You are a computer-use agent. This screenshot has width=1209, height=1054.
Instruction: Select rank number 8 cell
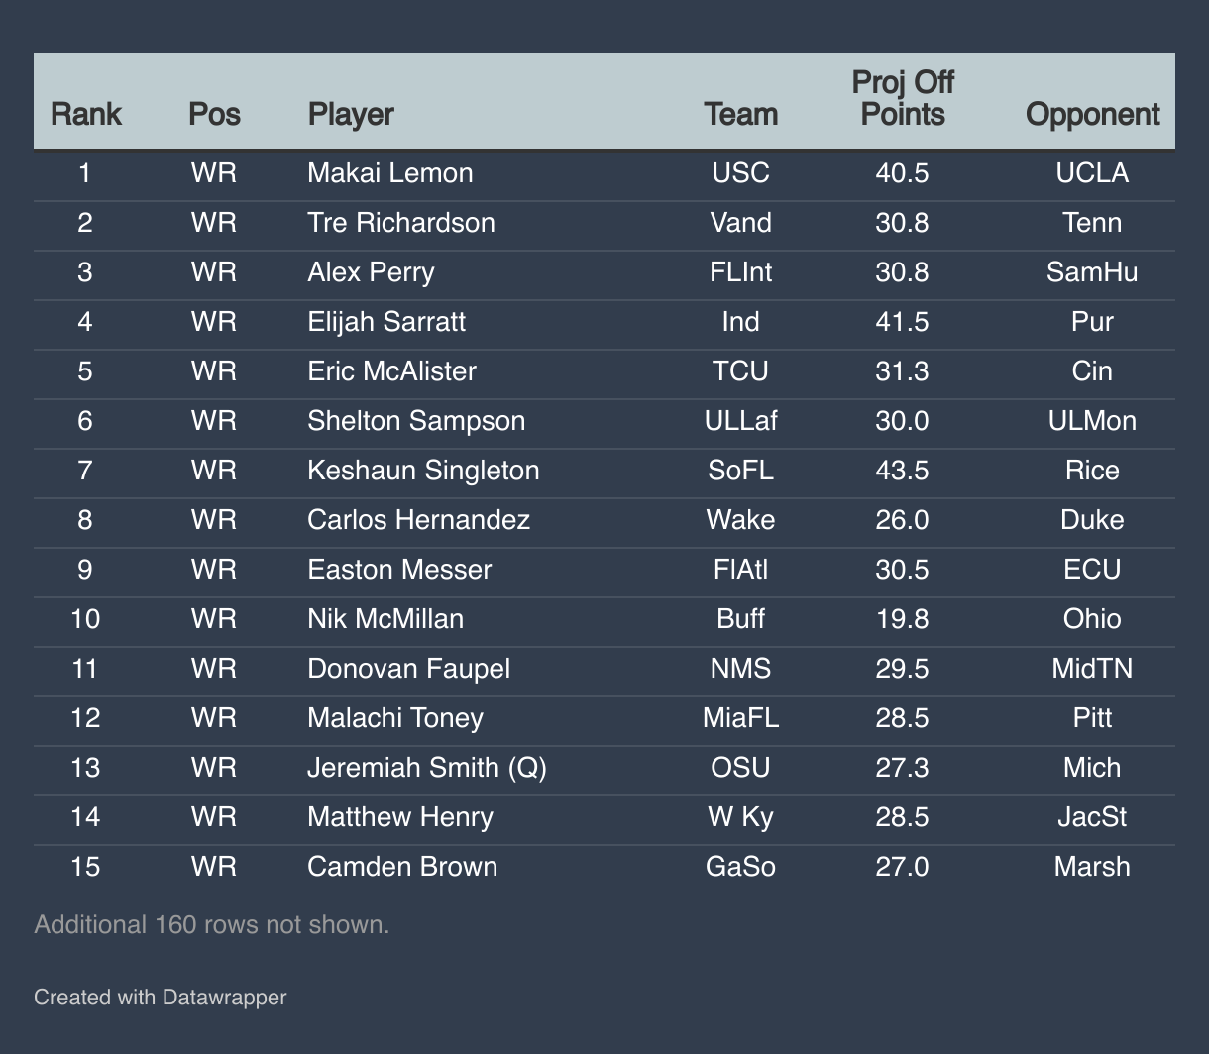[85, 520]
